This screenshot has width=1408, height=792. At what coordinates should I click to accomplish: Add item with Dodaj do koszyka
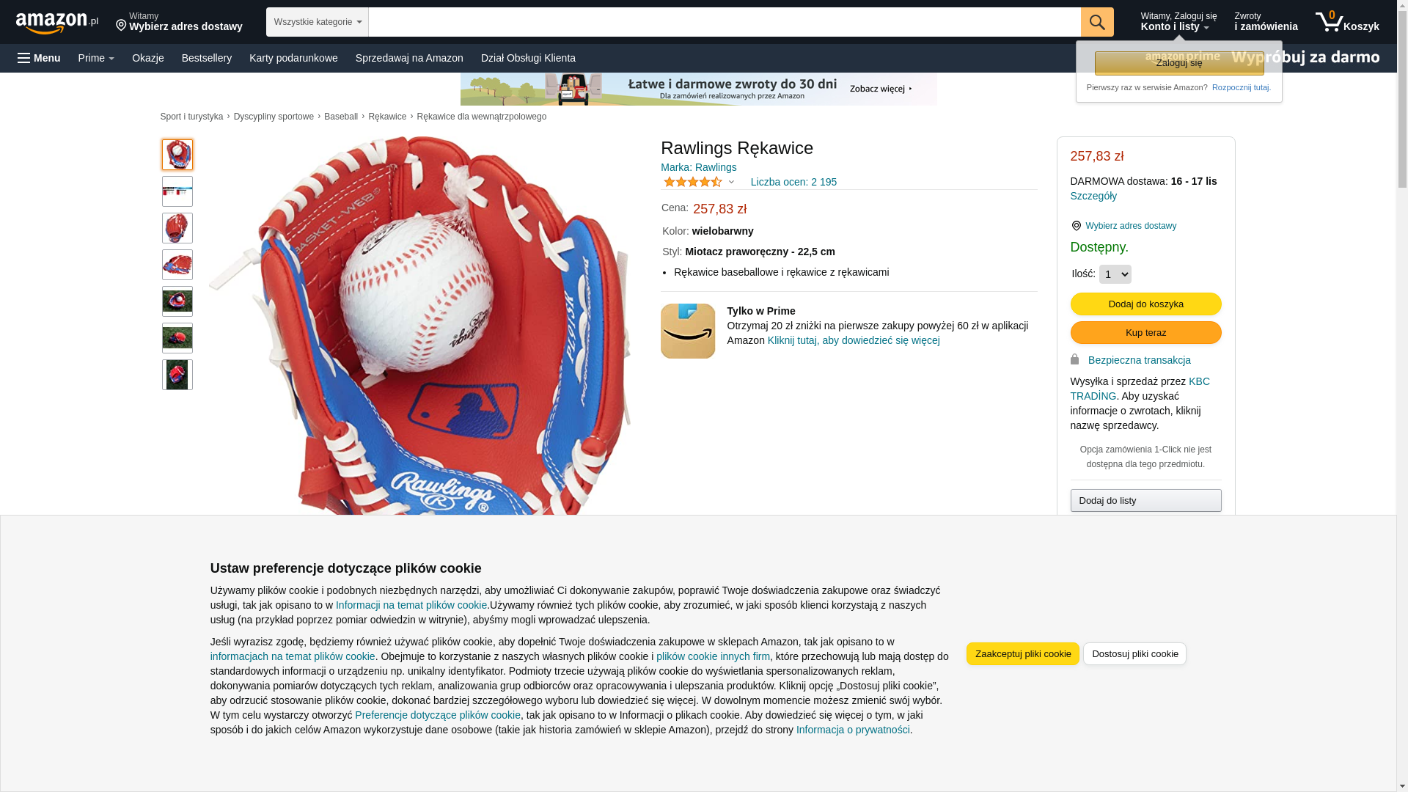pyautogui.click(x=1145, y=304)
